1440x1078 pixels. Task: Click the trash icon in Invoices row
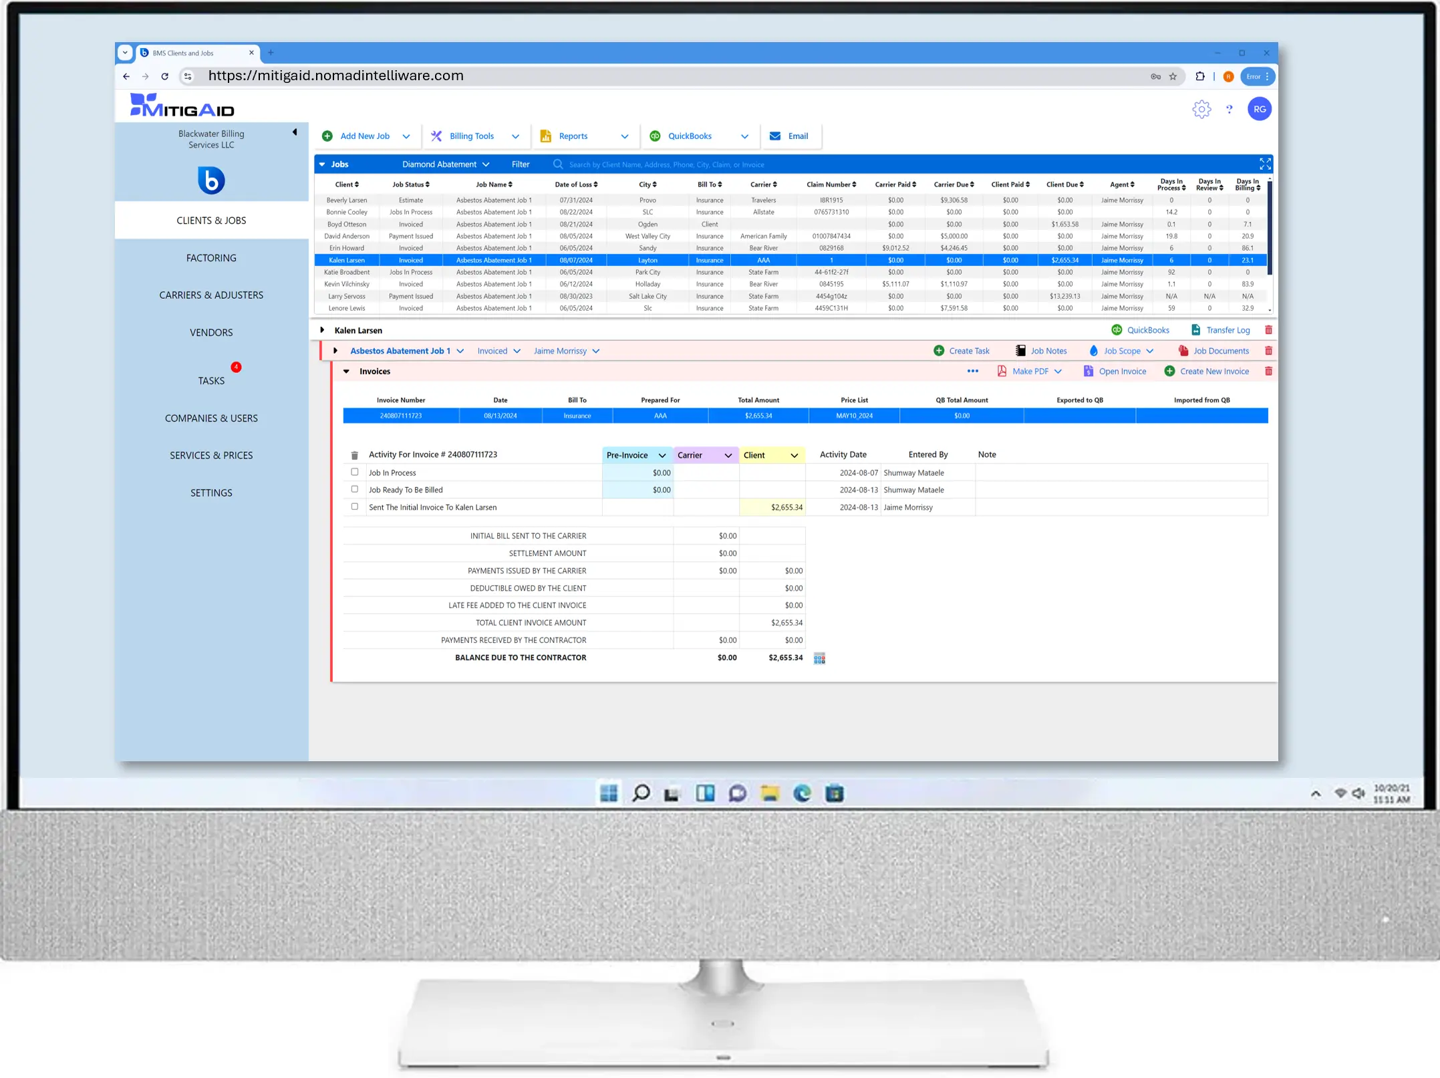tap(1268, 371)
